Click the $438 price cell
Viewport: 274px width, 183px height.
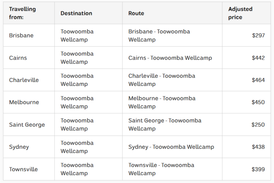pos(258,147)
